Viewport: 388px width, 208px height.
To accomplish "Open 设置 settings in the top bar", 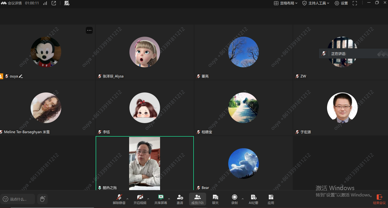I will [x=341, y=3].
